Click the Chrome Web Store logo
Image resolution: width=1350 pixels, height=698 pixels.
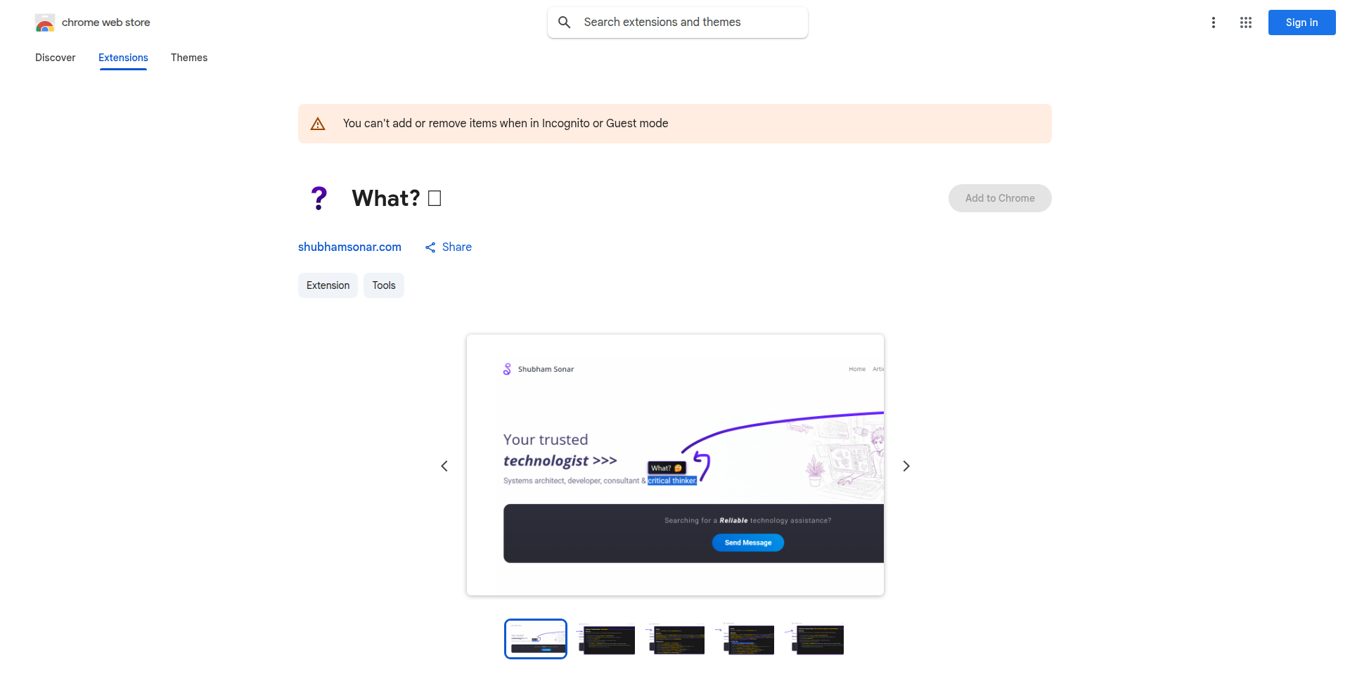pos(45,23)
